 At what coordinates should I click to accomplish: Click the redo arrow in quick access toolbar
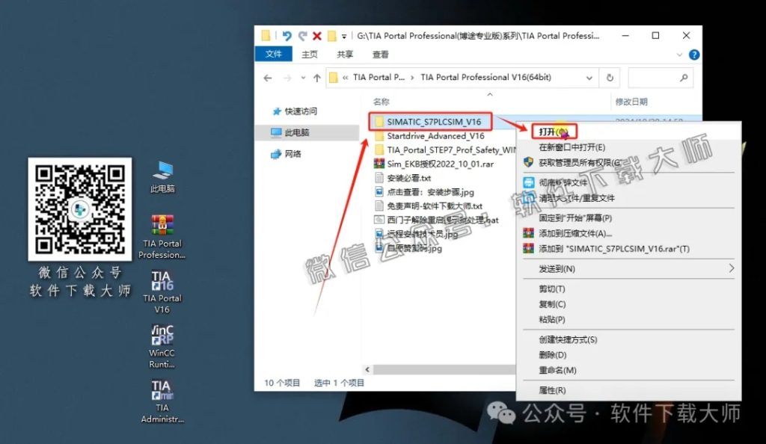(x=301, y=34)
